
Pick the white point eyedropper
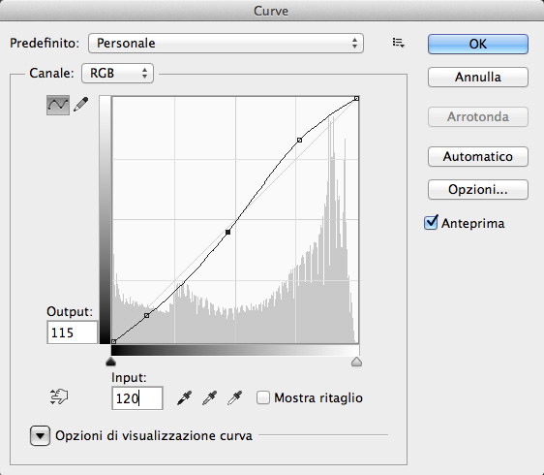pos(235,397)
